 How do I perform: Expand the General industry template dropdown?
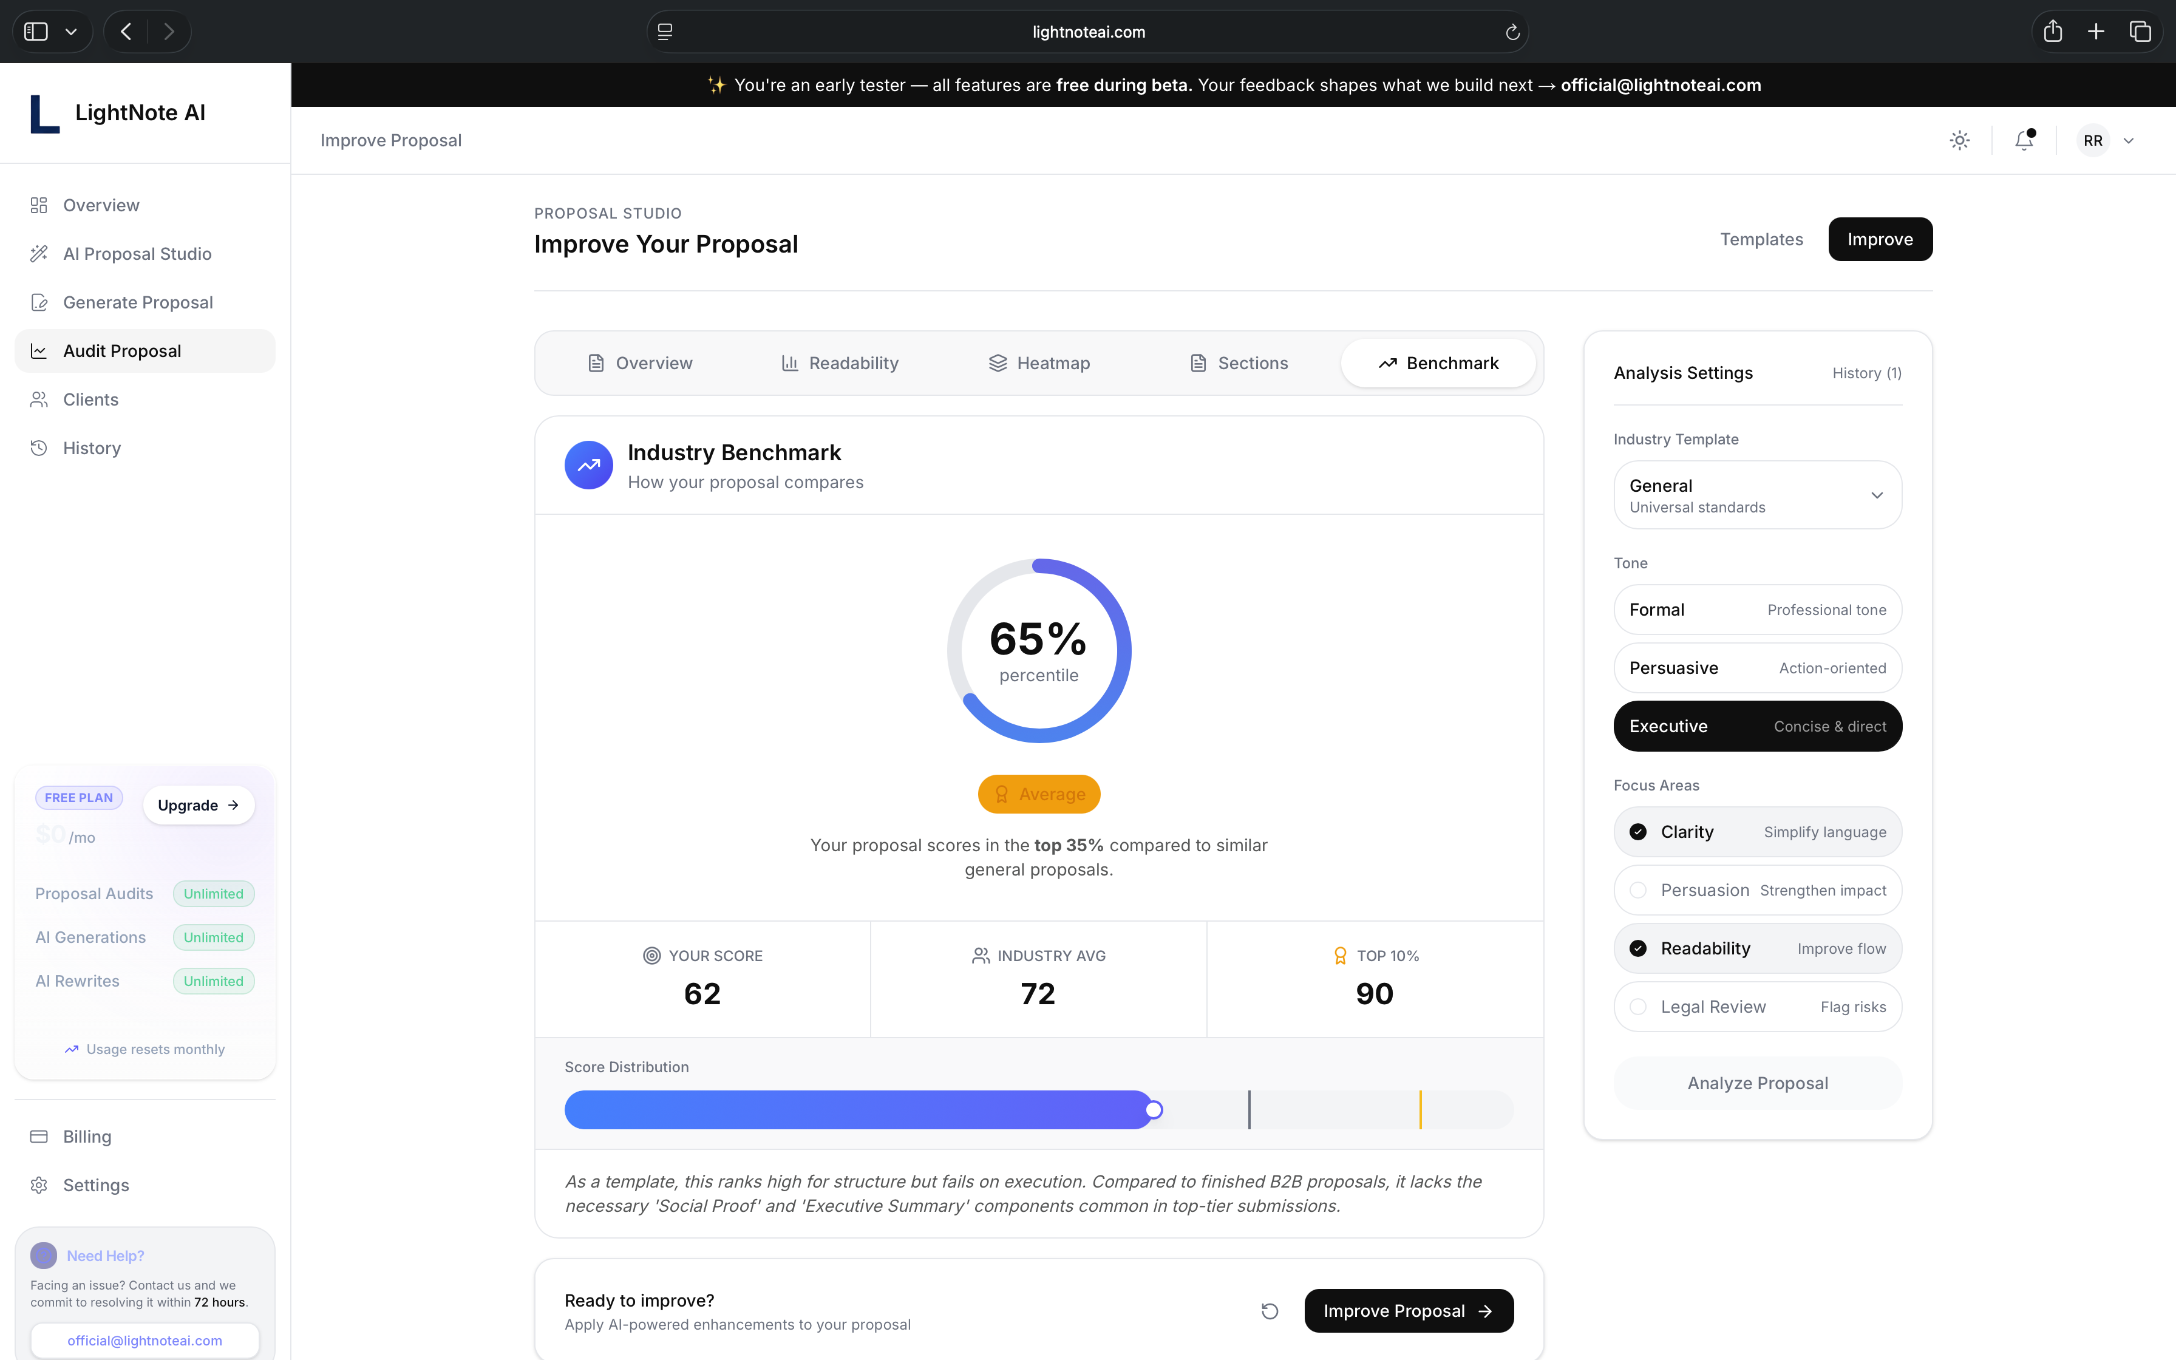click(1757, 495)
